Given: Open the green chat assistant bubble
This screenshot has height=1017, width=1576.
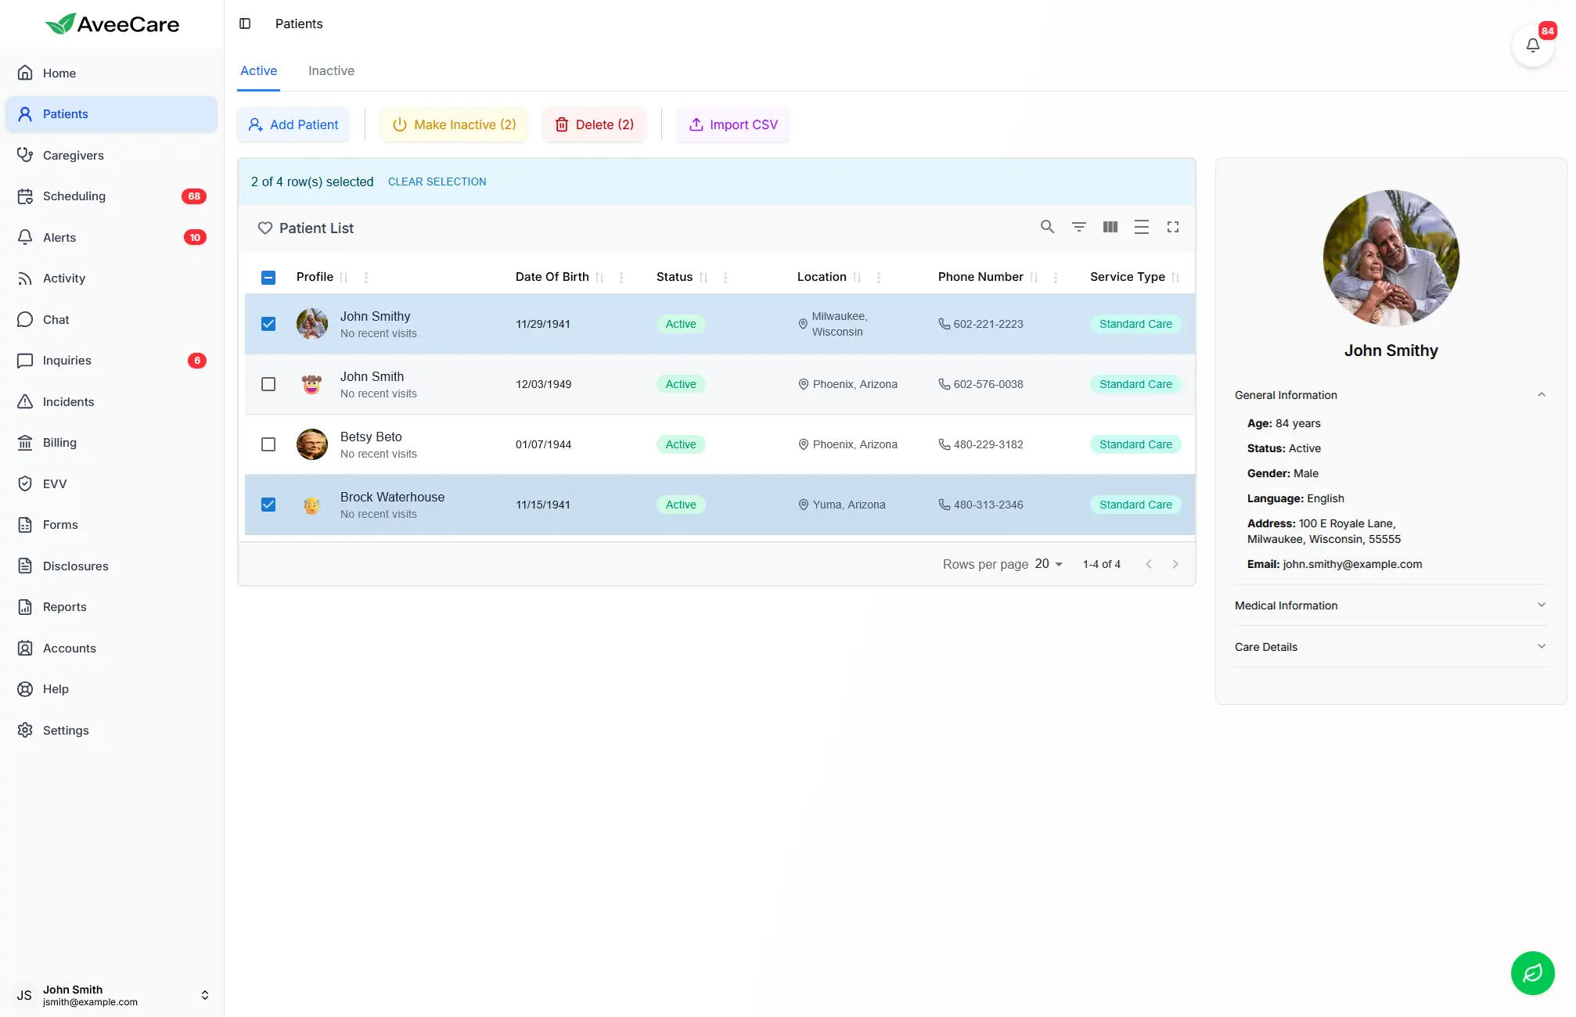Looking at the screenshot, I should click(x=1532, y=972).
